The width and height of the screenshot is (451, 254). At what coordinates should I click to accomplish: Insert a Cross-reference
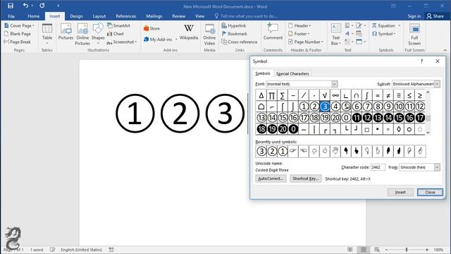click(240, 42)
